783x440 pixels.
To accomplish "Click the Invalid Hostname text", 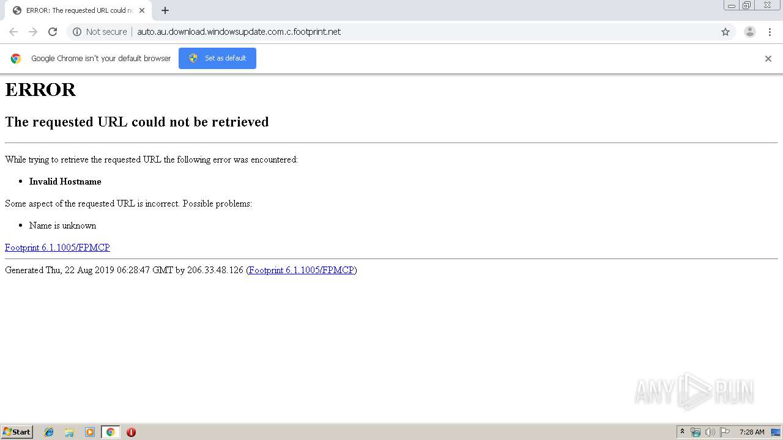I will click(x=65, y=182).
